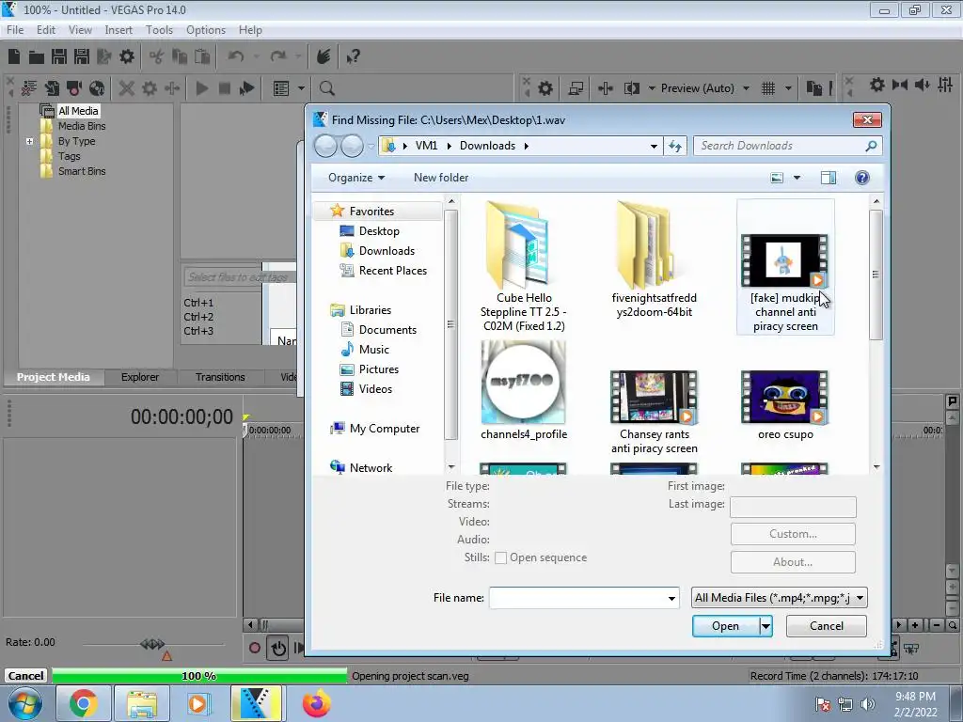The image size is (963, 722).
Task: Click the Forward navigation button in dialog
Action: [352, 146]
